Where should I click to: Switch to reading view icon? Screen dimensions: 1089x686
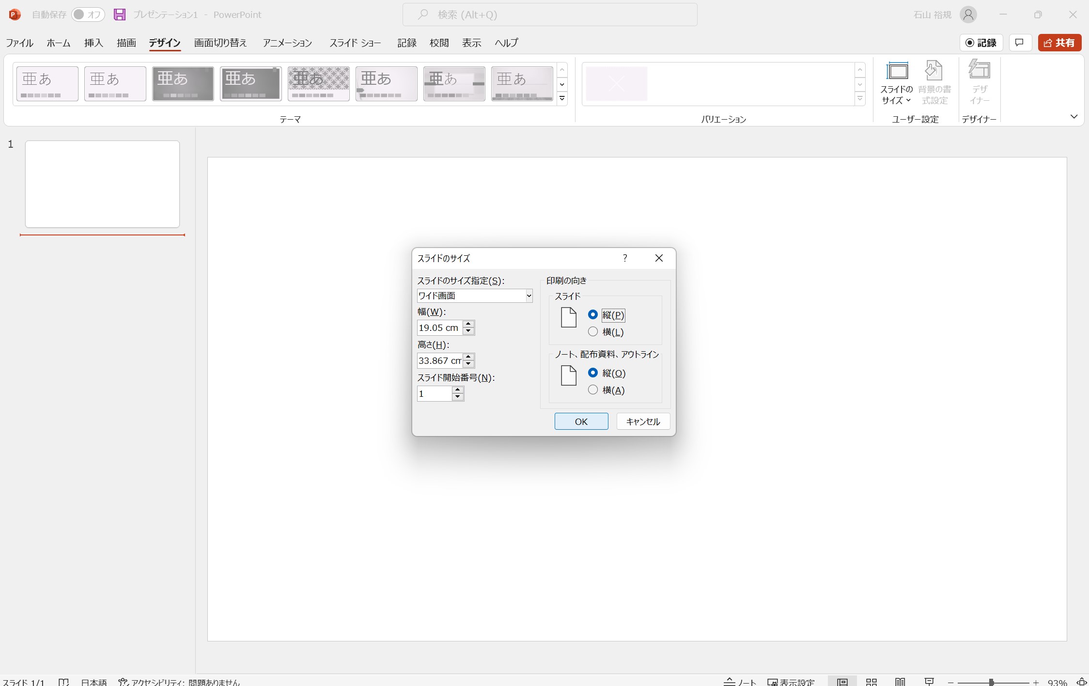pyautogui.click(x=900, y=682)
